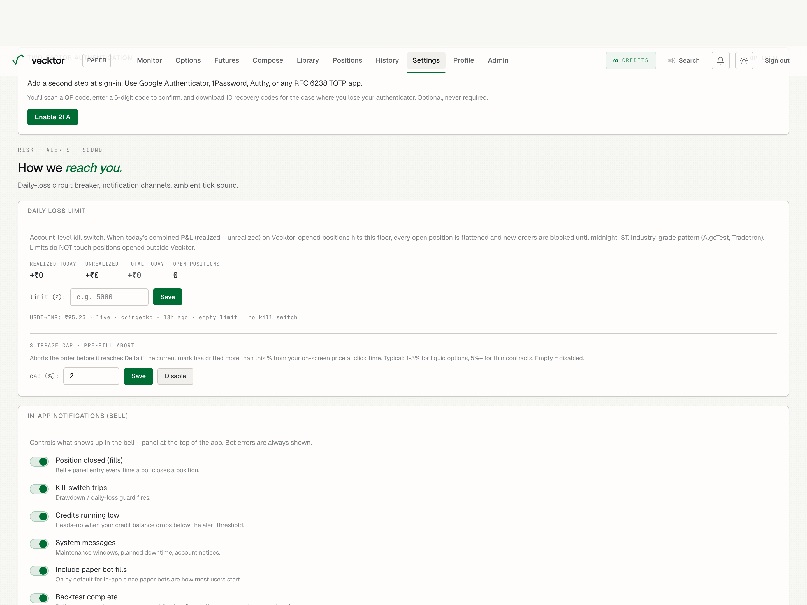Viewport: 807px width, 605px height.
Task: Toggle the light theme sun icon
Action: pos(744,61)
